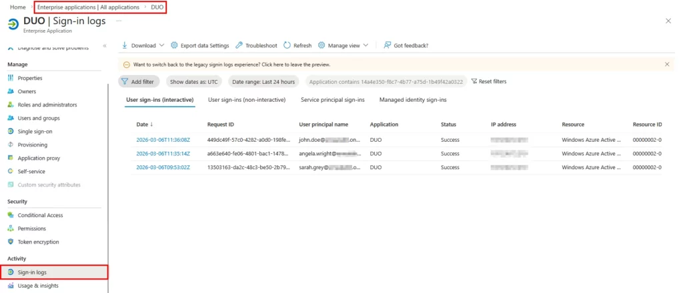Image resolution: width=683 pixels, height=293 pixels.
Task: Click the Token encryption shield icon
Action: pyautogui.click(x=11, y=242)
